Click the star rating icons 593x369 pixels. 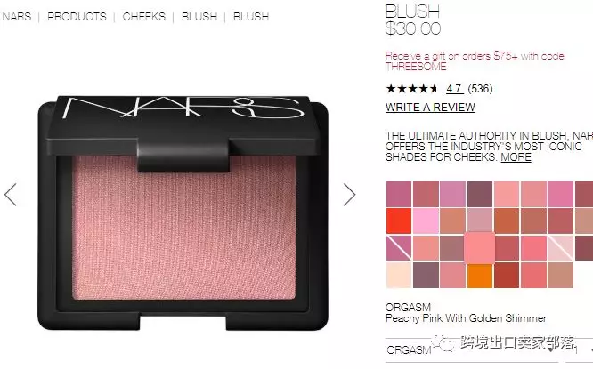pyautogui.click(x=412, y=89)
